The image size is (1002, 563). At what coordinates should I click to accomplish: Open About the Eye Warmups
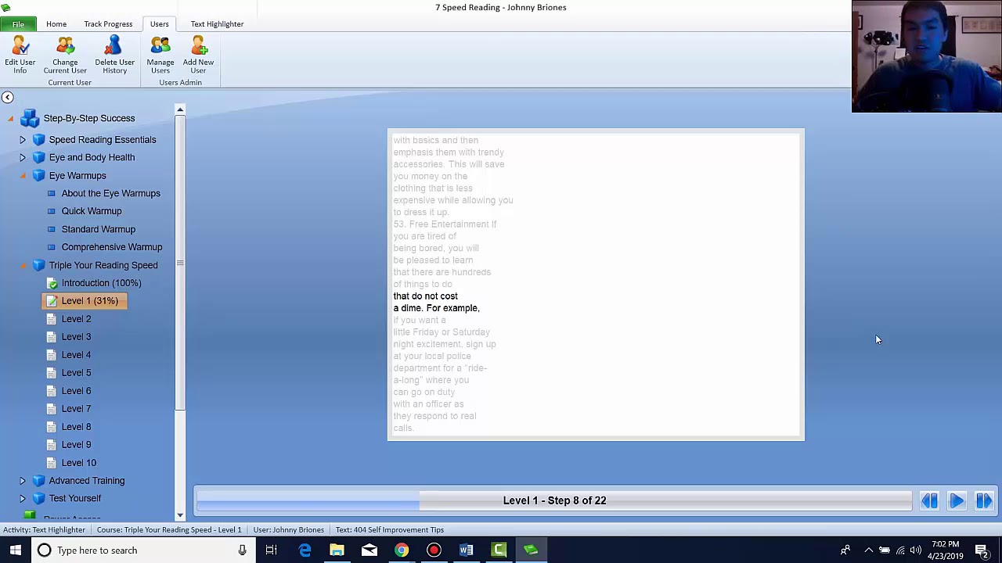pos(110,193)
